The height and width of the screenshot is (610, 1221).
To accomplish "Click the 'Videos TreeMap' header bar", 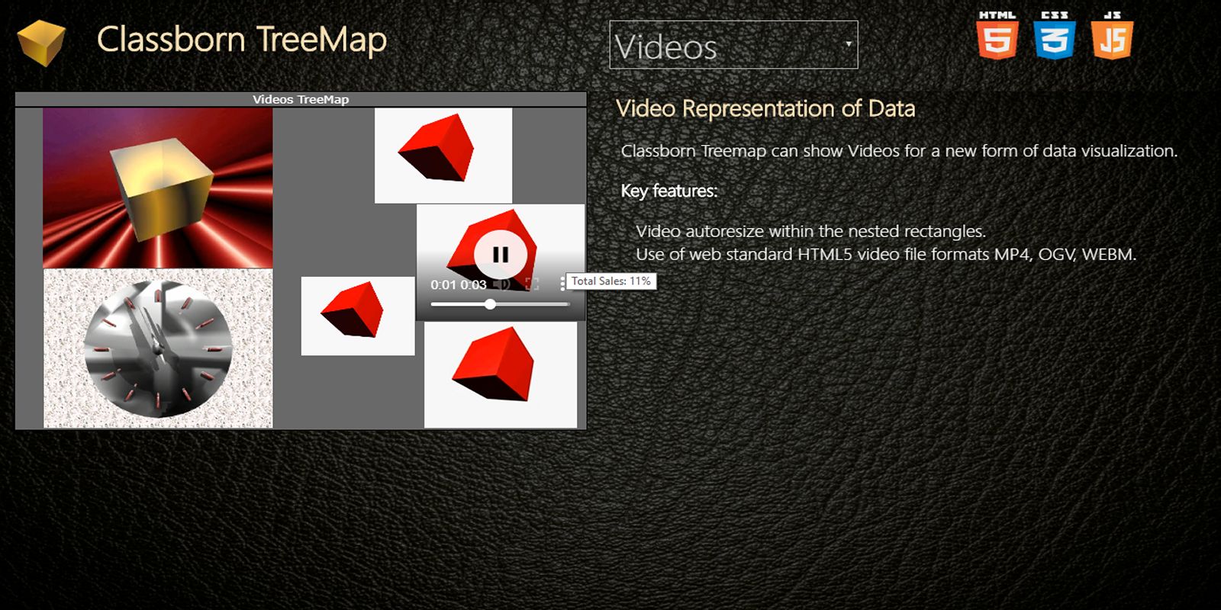I will click(301, 99).
